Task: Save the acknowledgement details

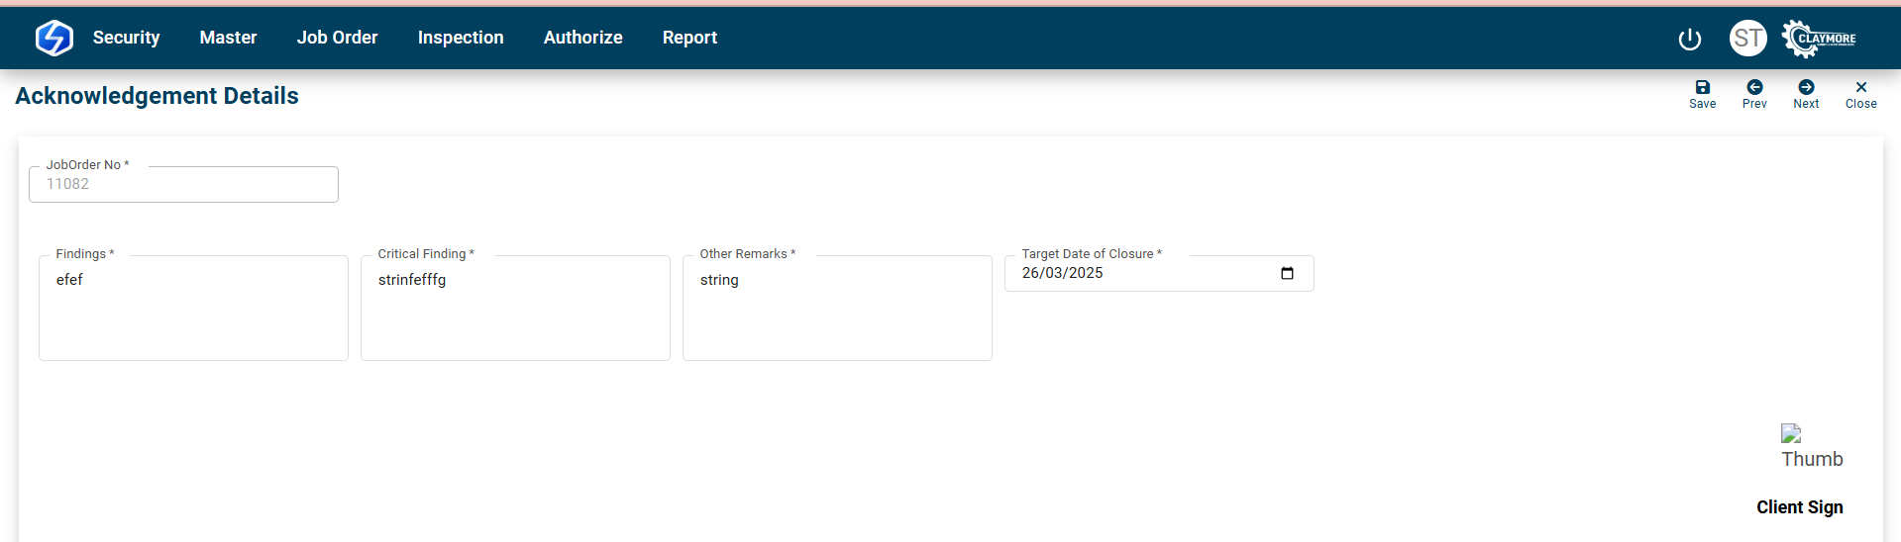Action: [x=1702, y=94]
